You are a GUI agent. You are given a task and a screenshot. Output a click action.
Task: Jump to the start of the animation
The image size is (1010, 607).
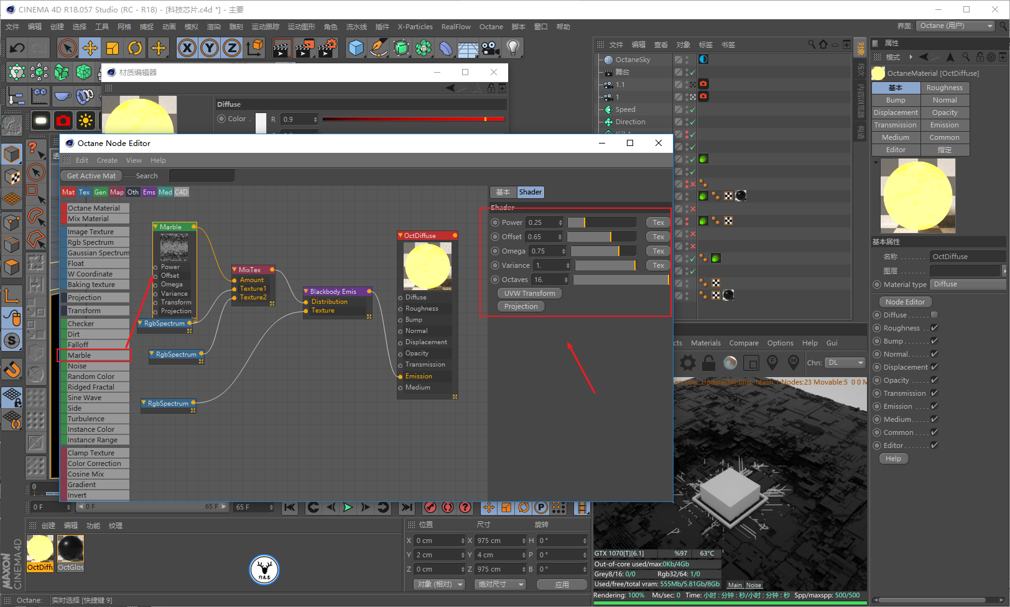point(290,508)
